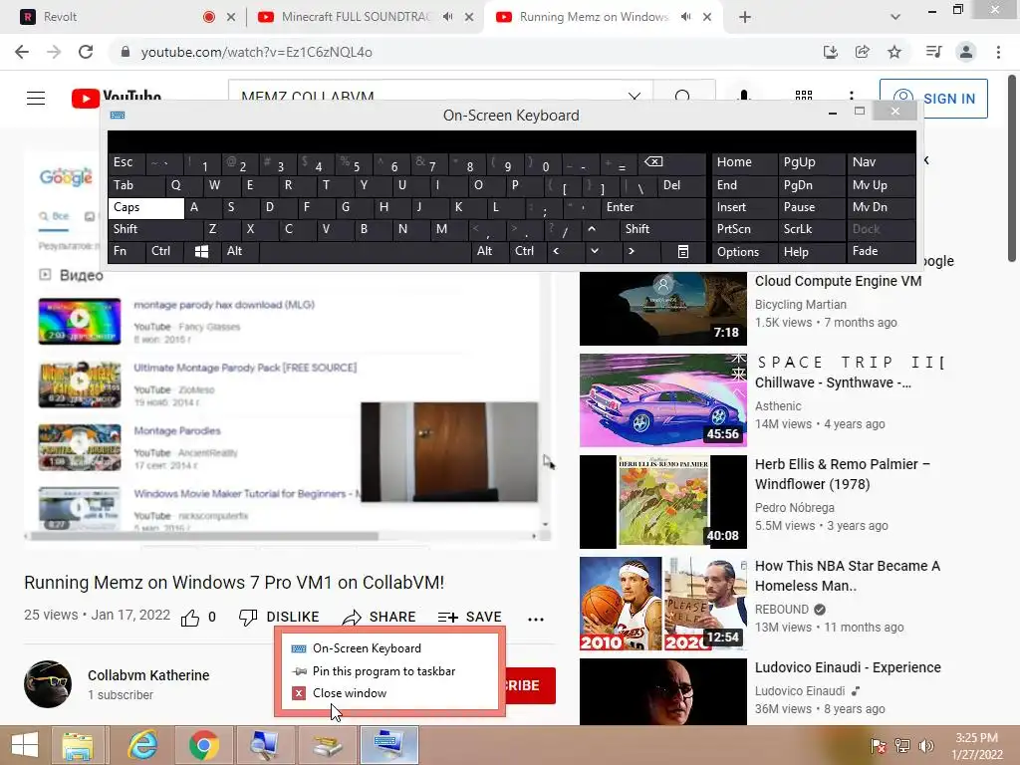Like the video with thumbs up icon
The height and width of the screenshot is (765, 1020).
[190, 618]
